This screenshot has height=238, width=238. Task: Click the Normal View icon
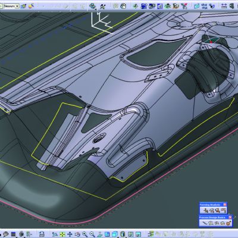100,234
